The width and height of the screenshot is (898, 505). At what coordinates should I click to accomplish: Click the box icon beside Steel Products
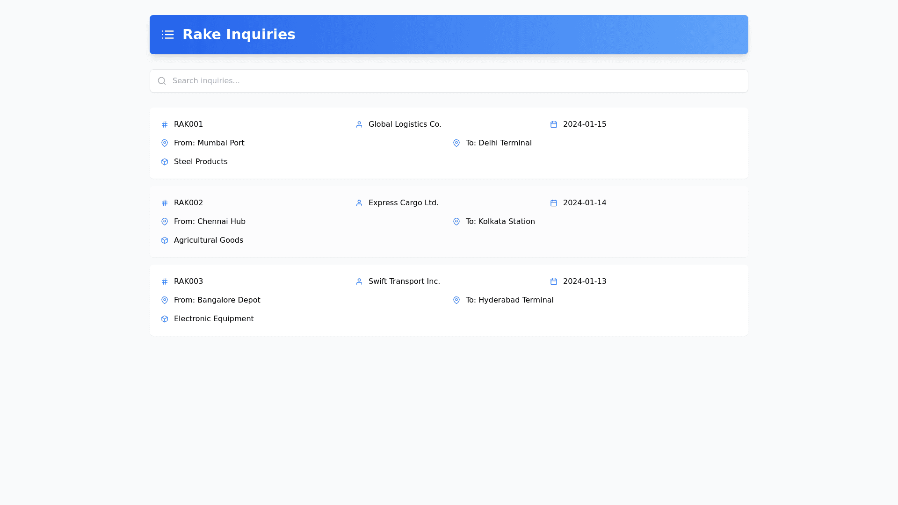coord(165,162)
